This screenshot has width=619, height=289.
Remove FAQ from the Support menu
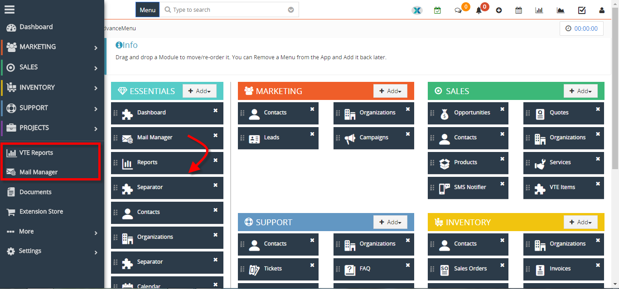(408, 265)
